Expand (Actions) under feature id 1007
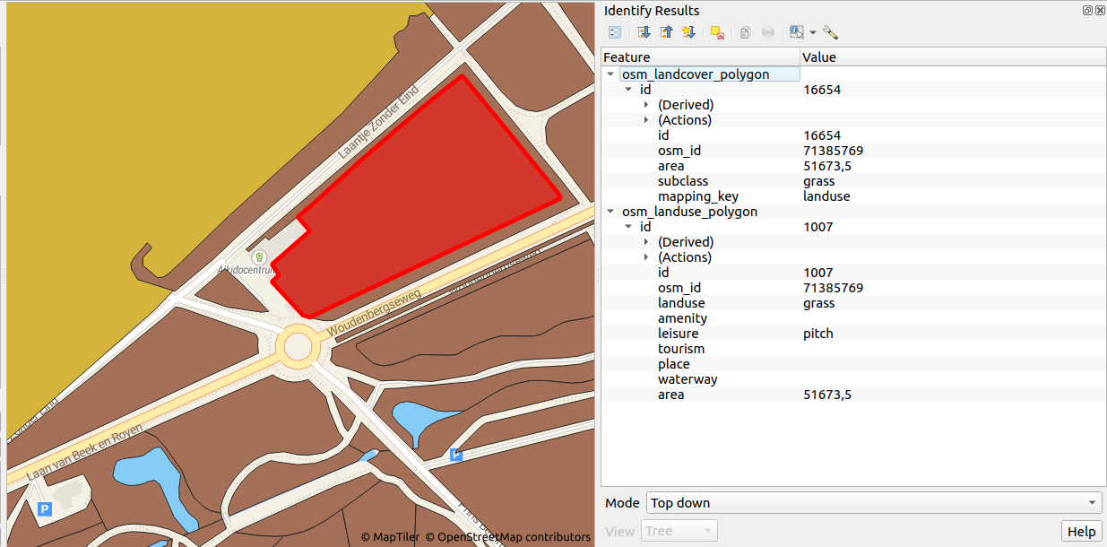Image resolution: width=1107 pixels, height=547 pixels. tap(647, 256)
